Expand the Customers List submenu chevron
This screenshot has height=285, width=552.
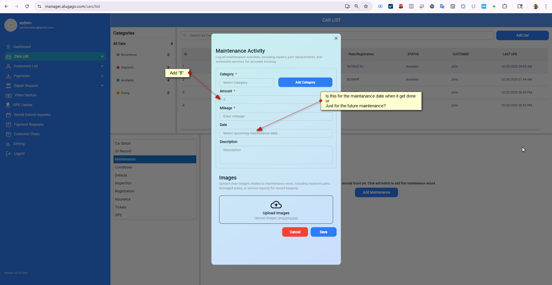click(102, 66)
